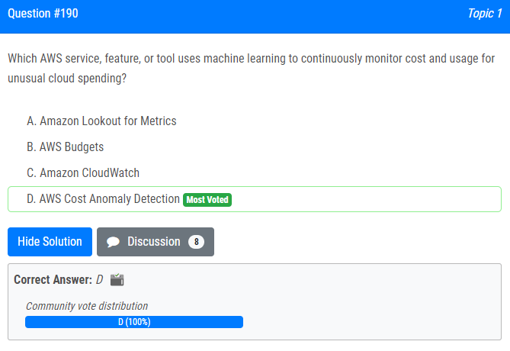Click the speech bubble icon on Discussion

(113, 242)
